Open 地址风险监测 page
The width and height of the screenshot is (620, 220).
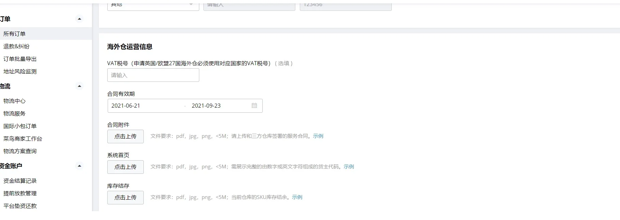[20, 71]
